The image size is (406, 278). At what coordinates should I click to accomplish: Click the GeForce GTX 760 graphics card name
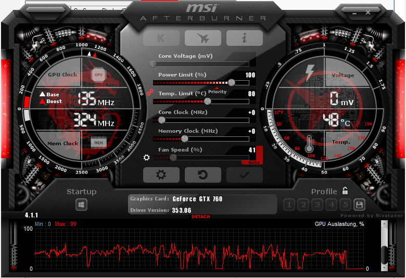(x=197, y=199)
